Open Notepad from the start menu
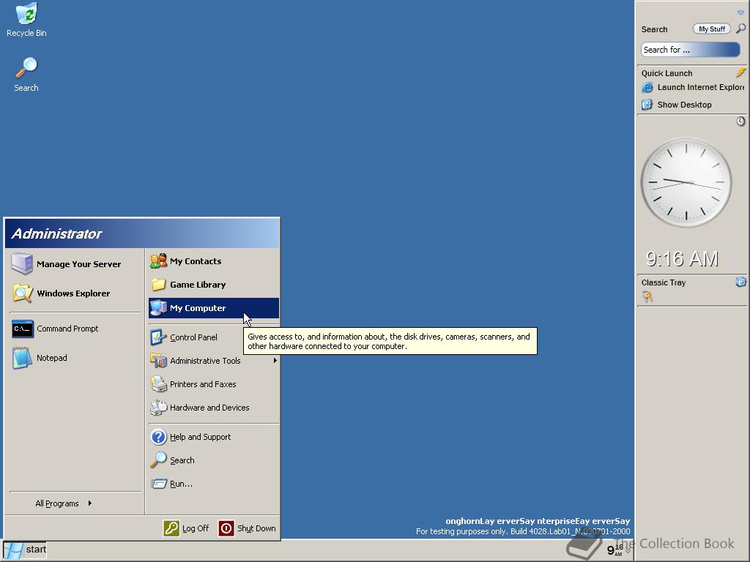This screenshot has width=750, height=562. click(22, 358)
